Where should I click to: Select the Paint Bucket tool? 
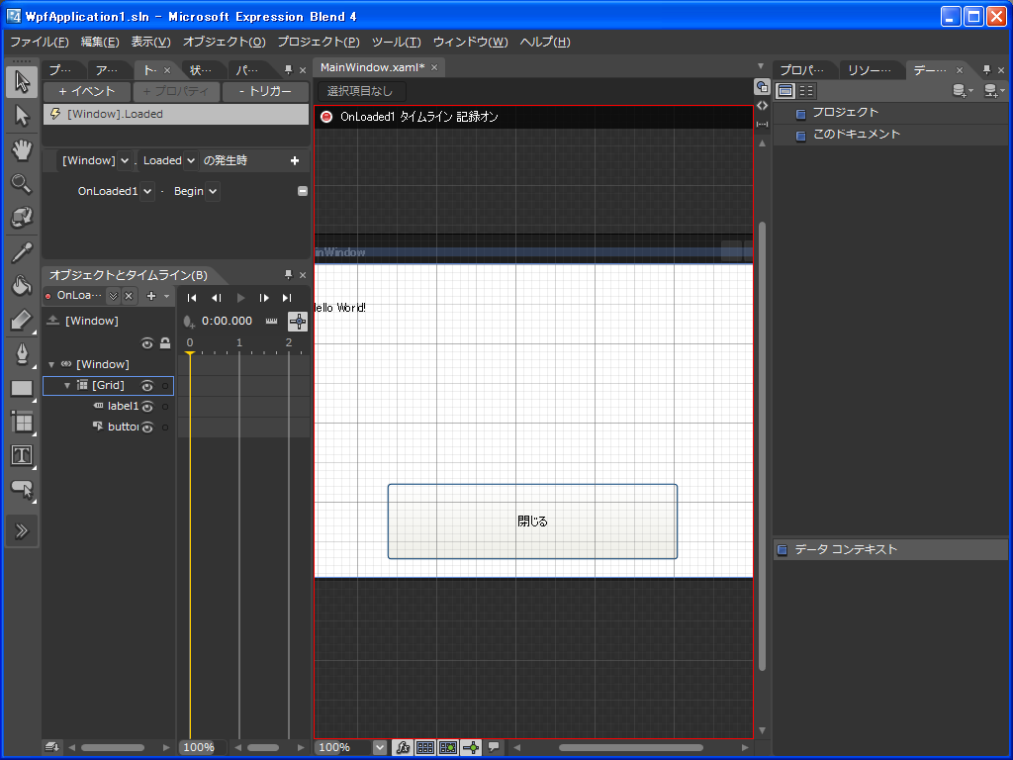(22, 286)
